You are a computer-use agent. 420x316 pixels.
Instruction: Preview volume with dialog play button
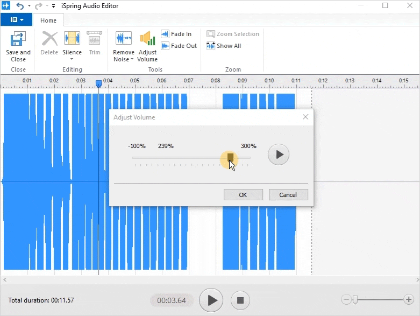pyautogui.click(x=279, y=155)
